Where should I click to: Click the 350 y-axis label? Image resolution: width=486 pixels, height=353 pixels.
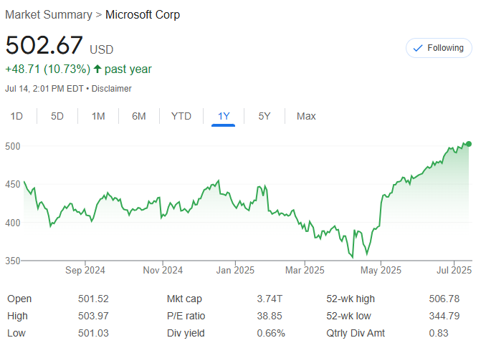click(13, 261)
